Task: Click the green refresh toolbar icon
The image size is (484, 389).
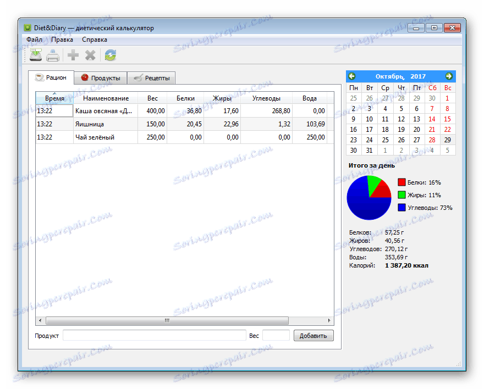Action: pos(110,55)
